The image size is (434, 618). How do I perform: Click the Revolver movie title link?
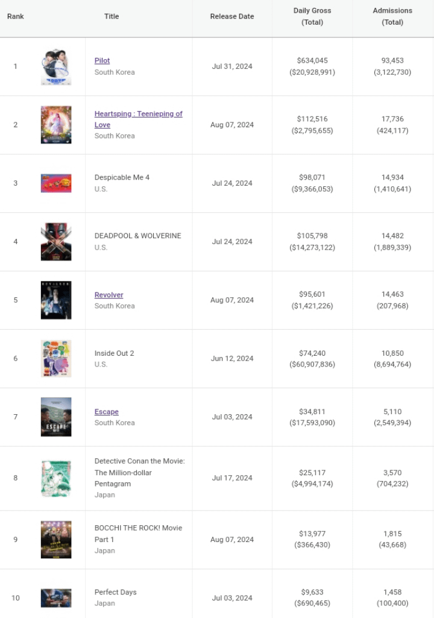108,295
